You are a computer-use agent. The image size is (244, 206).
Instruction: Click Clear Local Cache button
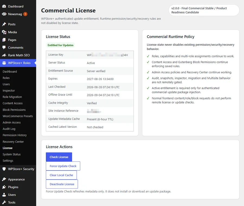point(61,175)
